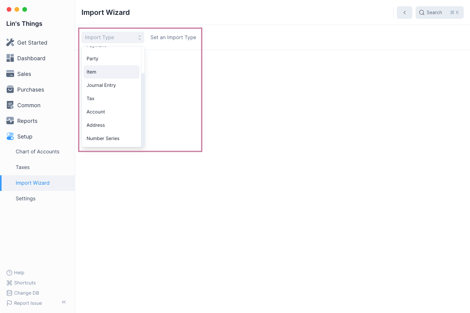
Task: Click the Purchases bag icon
Action: click(x=10, y=90)
